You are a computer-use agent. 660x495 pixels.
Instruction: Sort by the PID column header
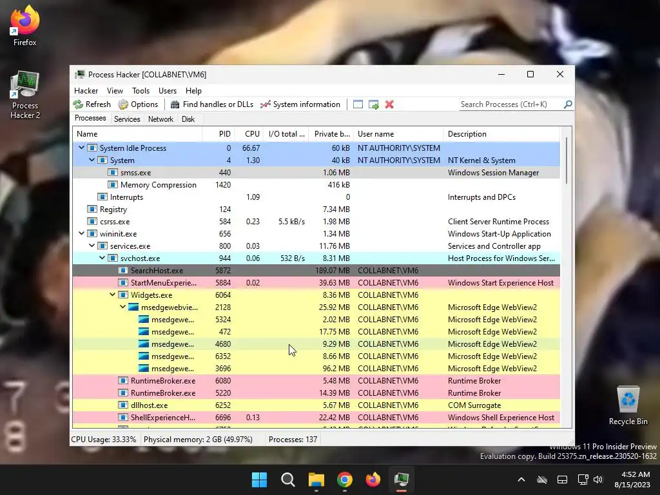pyautogui.click(x=218, y=134)
